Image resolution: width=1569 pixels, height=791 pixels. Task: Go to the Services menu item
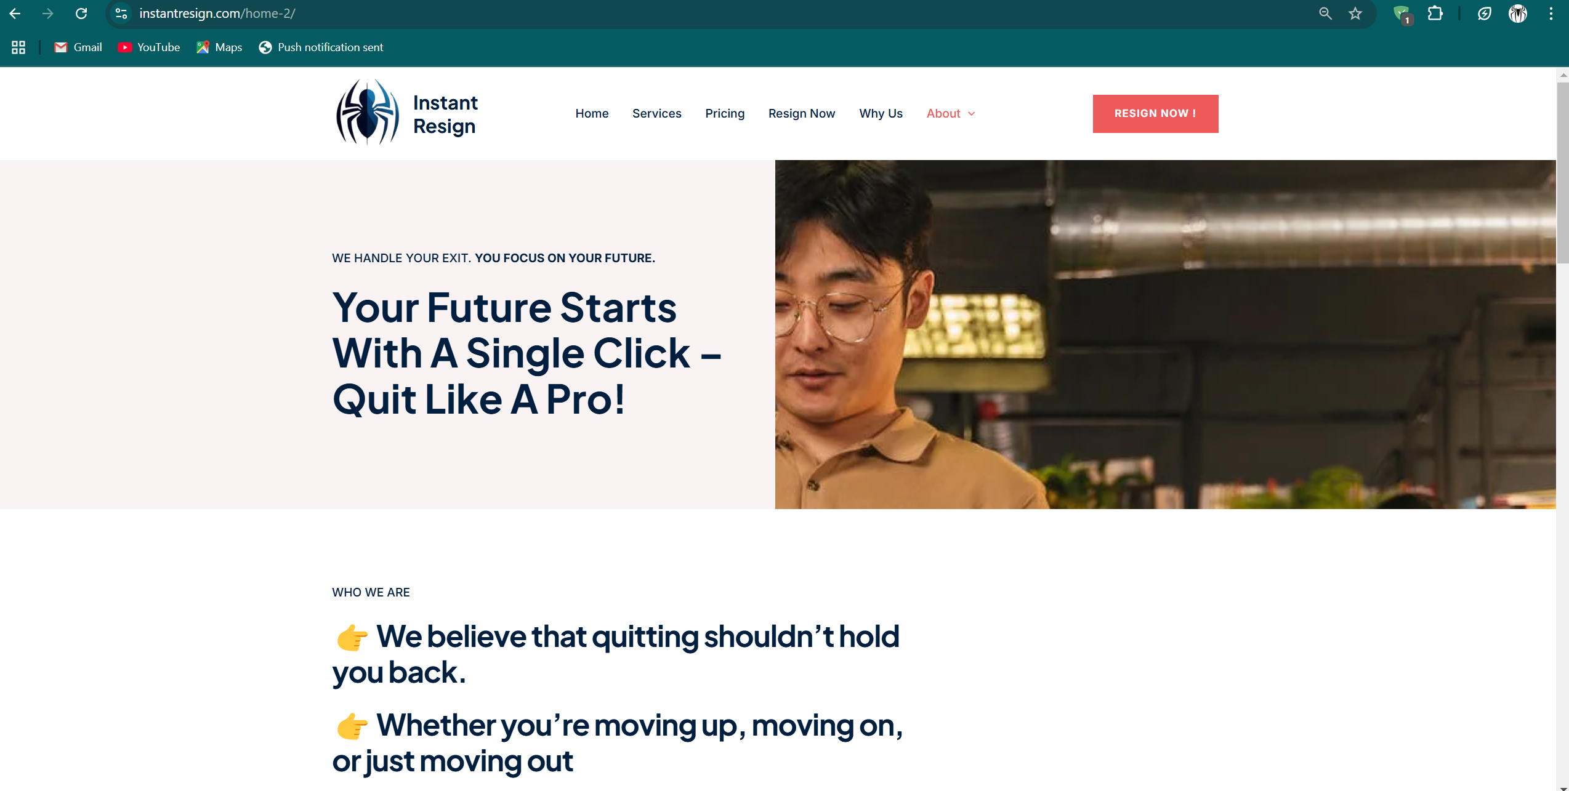coord(656,113)
